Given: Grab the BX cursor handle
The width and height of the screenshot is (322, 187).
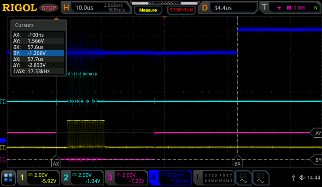Looking at the screenshot, I should click(x=237, y=162).
